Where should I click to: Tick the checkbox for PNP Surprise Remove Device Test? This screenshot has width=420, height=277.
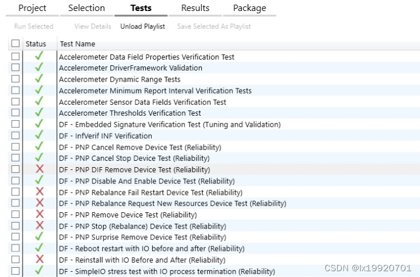[16, 237]
